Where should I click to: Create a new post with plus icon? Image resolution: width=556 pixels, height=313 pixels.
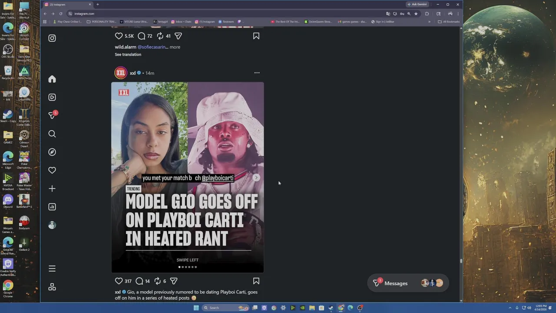click(x=52, y=189)
